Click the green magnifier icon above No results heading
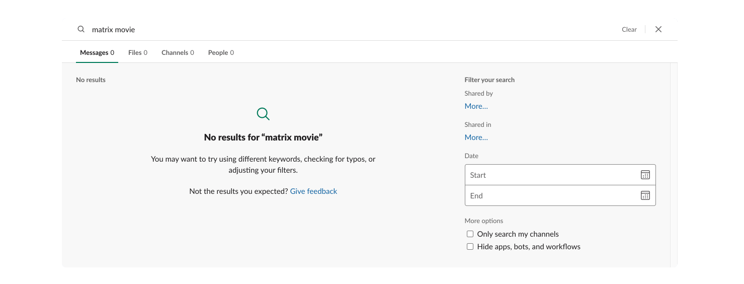 263,114
